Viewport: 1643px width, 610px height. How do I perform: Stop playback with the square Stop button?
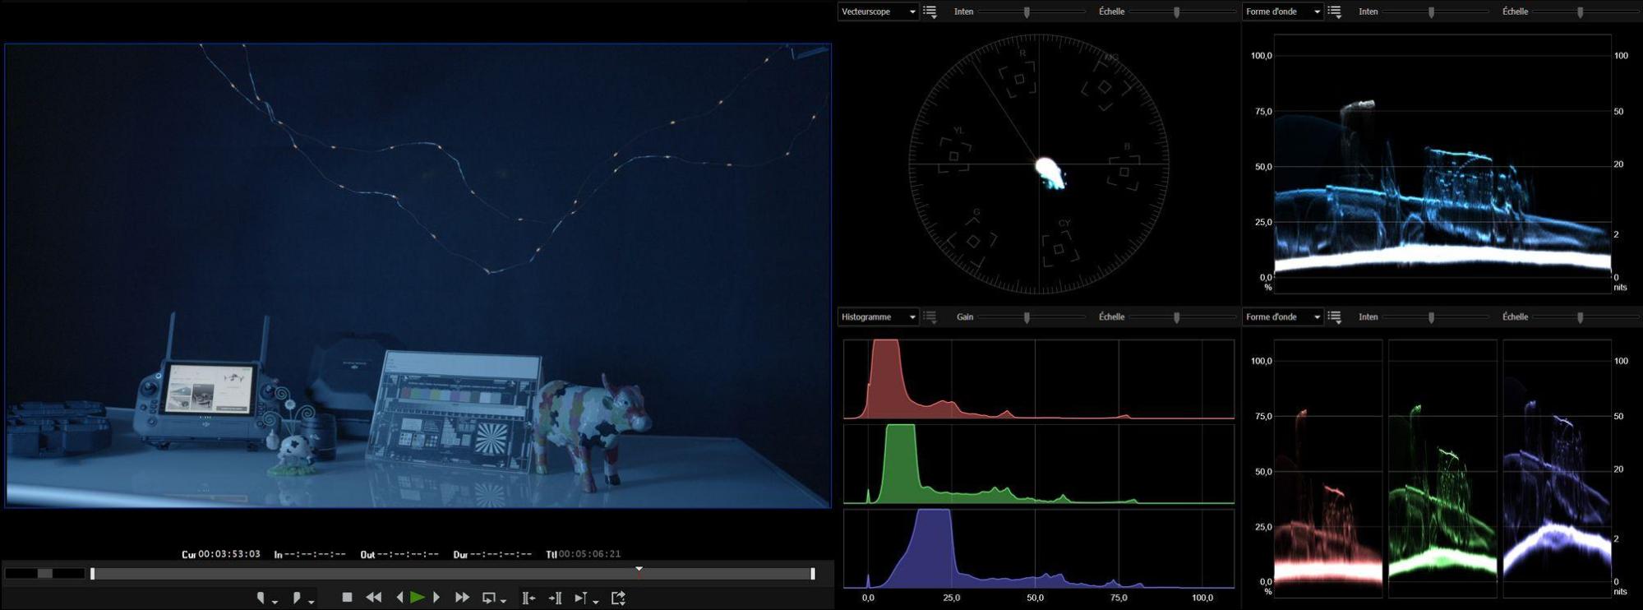click(x=347, y=598)
